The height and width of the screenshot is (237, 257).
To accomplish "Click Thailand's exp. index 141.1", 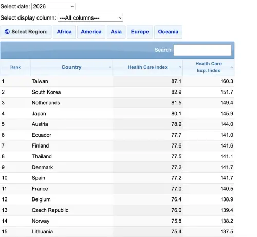I will [x=227, y=156].
